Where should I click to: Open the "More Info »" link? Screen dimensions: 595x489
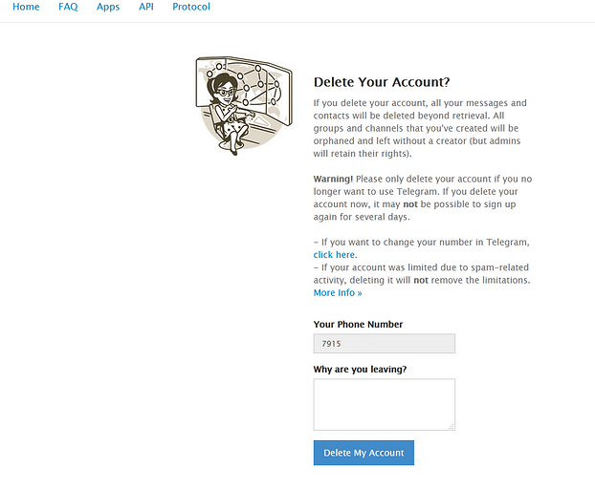point(338,293)
